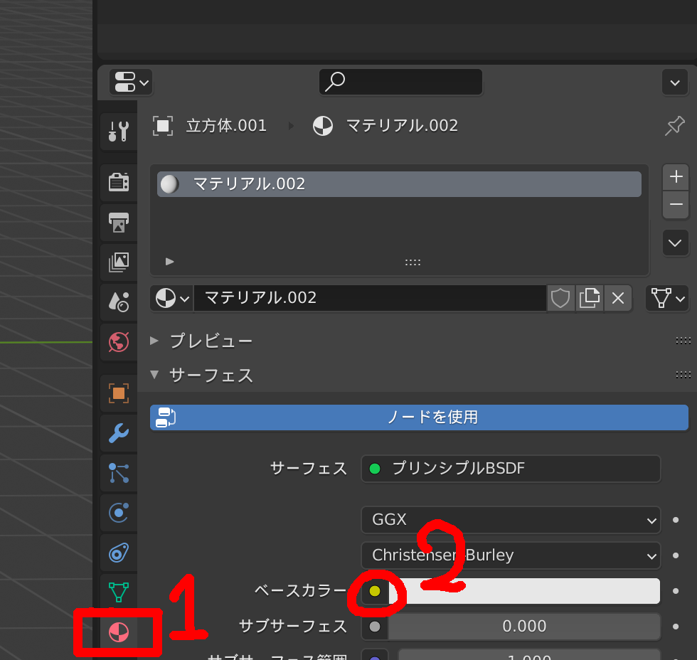
Task: Open the GGX distribution dropdown
Action: tap(510, 520)
